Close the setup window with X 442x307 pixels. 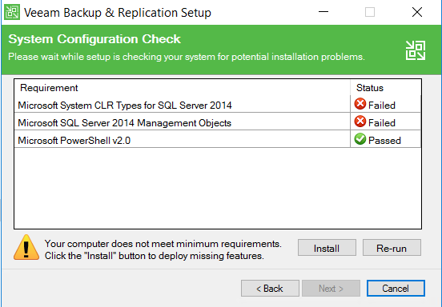coord(417,12)
